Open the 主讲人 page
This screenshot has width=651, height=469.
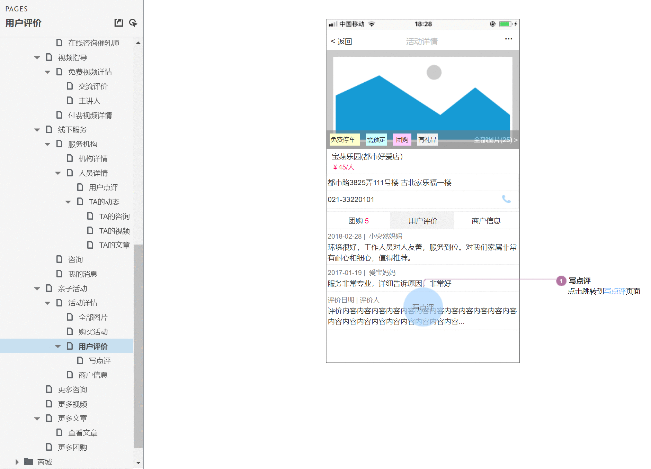click(89, 101)
